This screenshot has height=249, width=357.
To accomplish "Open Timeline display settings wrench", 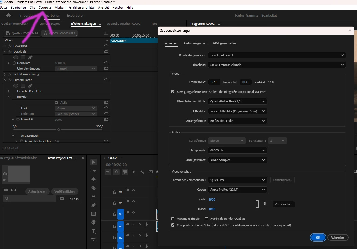I will pos(142,172).
